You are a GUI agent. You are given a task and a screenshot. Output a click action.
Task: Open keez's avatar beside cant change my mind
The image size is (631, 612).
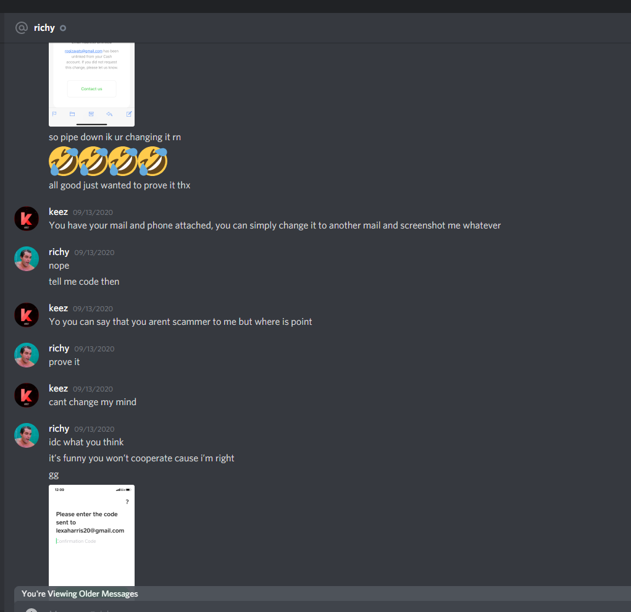point(27,395)
